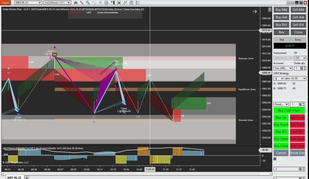The image size is (309, 179).
Task: Open the GTC time-in-force dropdown
Action: coord(300,58)
